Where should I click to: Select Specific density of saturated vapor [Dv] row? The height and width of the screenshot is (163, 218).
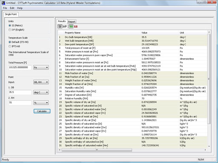pyautogui.click(x=132, y=131)
